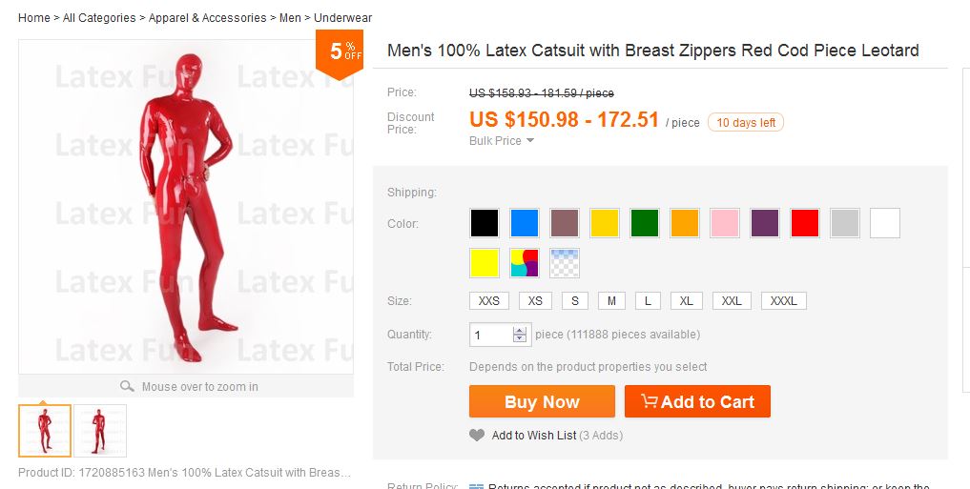Increase quantity with up arrow

pyautogui.click(x=520, y=331)
